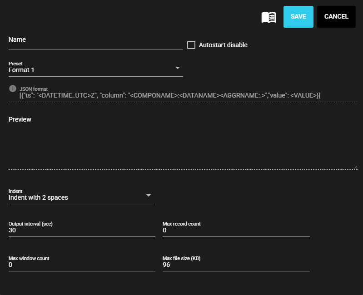Click the "Indent with 2 spaces" selection

tap(38, 197)
